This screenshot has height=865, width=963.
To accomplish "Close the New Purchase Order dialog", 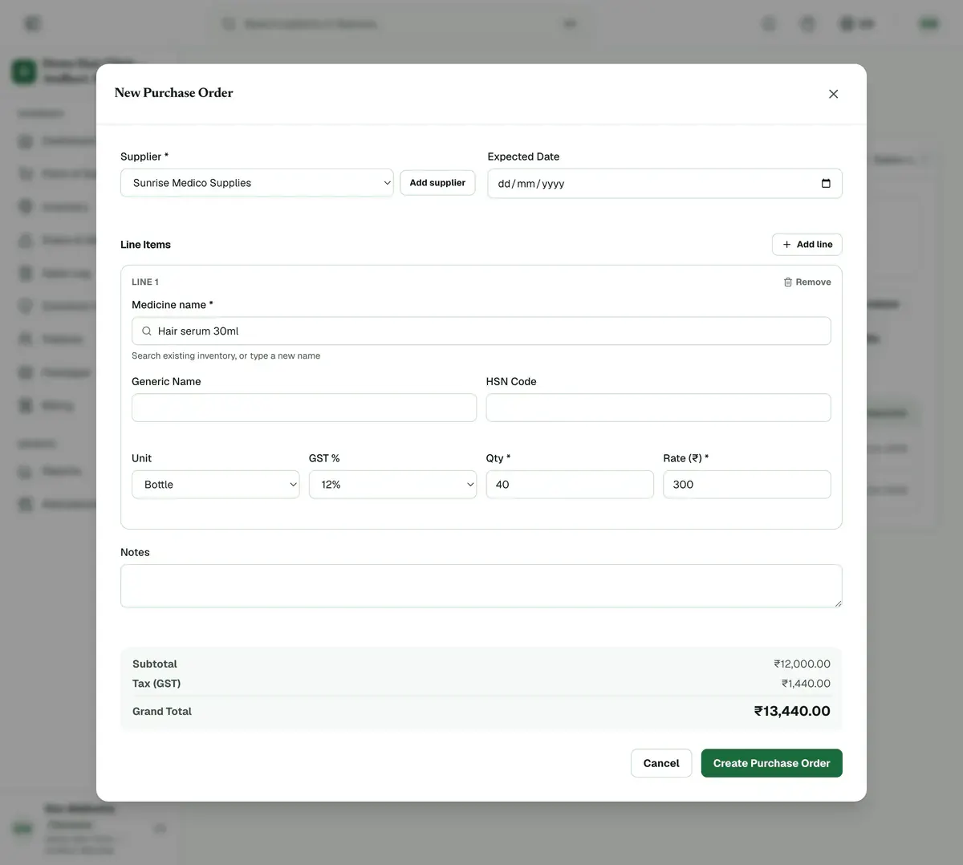I will pyautogui.click(x=833, y=94).
